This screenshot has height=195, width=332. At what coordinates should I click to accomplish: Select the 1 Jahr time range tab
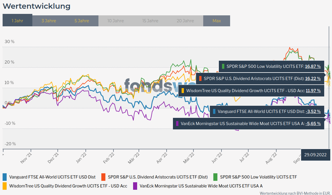coord(17,21)
